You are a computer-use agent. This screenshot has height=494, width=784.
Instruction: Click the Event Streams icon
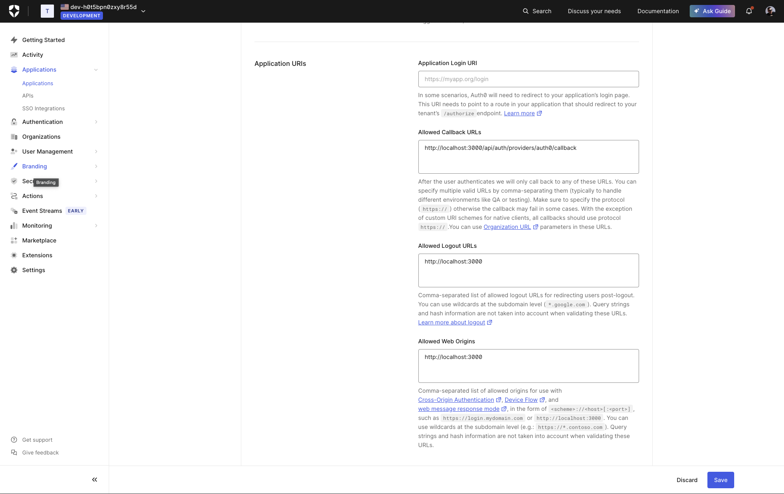tap(14, 211)
